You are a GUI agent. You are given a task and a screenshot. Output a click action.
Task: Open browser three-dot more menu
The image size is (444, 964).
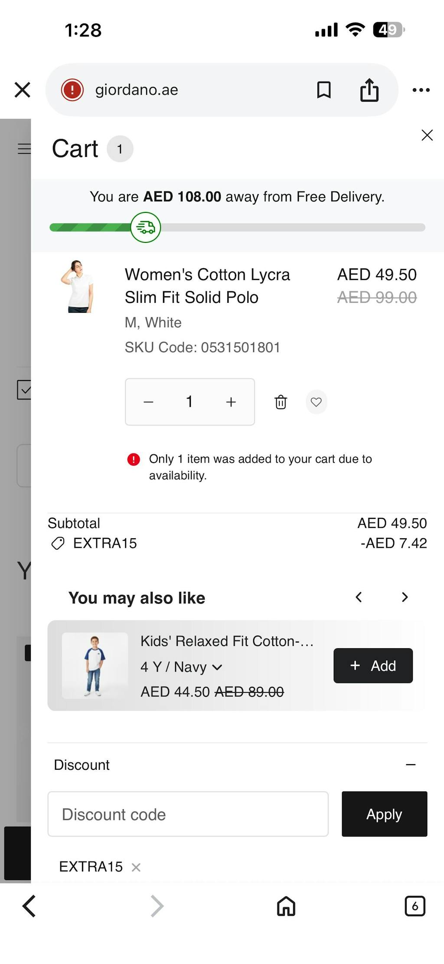(x=421, y=90)
